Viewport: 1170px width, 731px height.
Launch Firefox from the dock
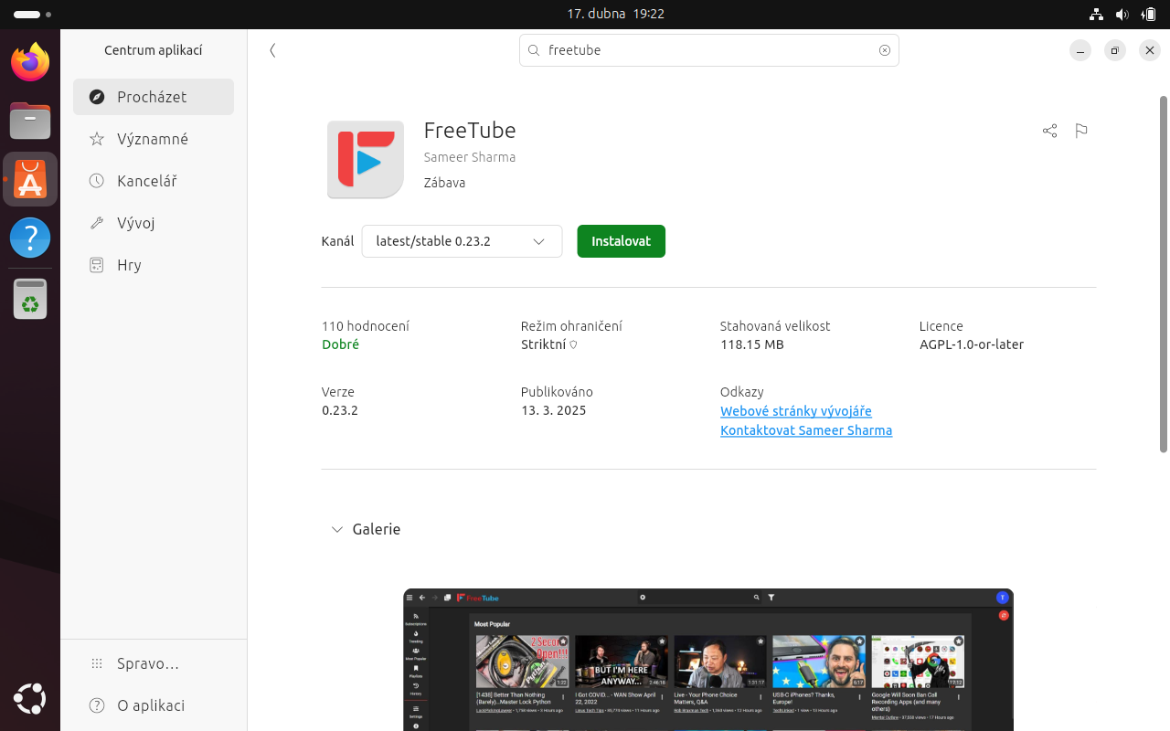point(30,62)
